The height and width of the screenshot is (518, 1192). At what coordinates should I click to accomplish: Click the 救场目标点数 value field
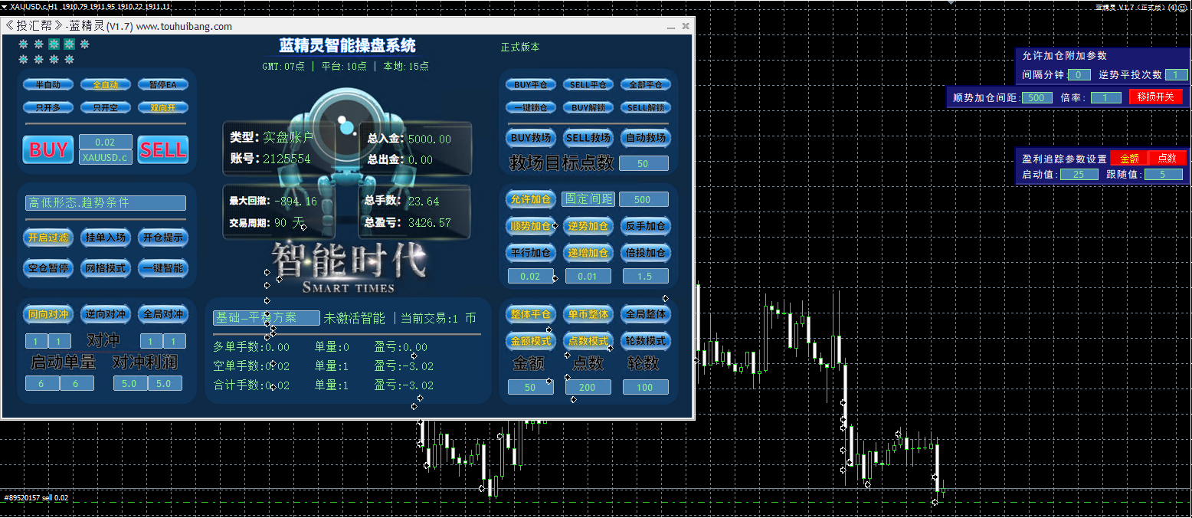point(645,162)
